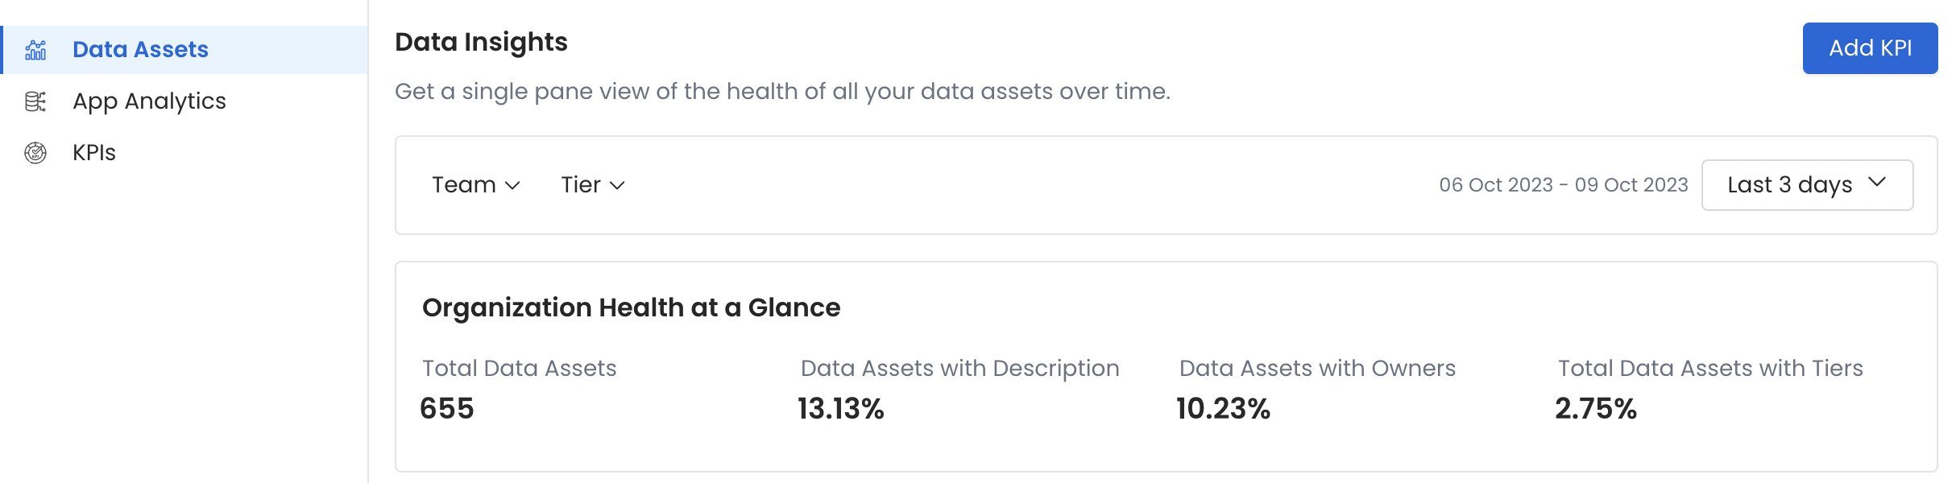Click the Data Insights page title
Screen dimensions: 1956x483
click(481, 42)
